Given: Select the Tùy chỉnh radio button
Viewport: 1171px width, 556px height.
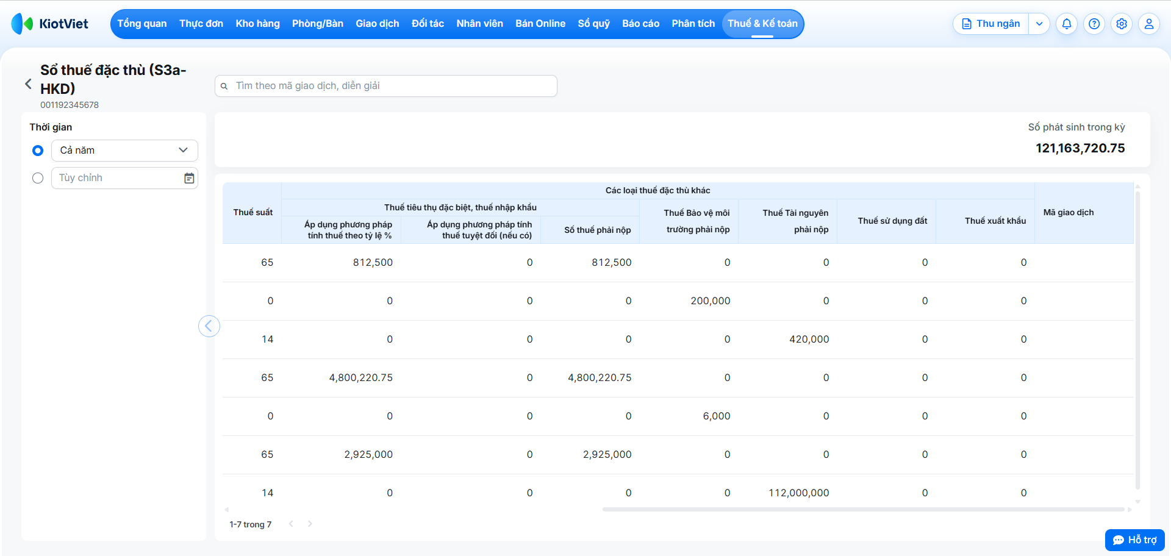Looking at the screenshot, I should [38, 178].
